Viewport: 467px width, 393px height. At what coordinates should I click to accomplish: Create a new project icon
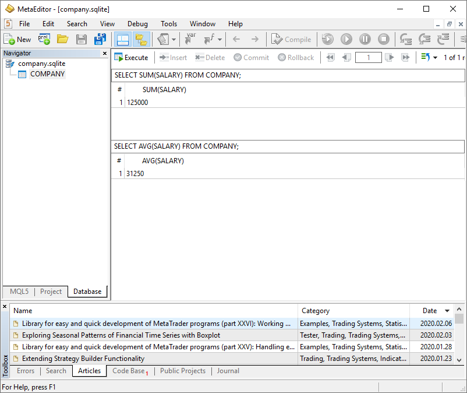44,40
